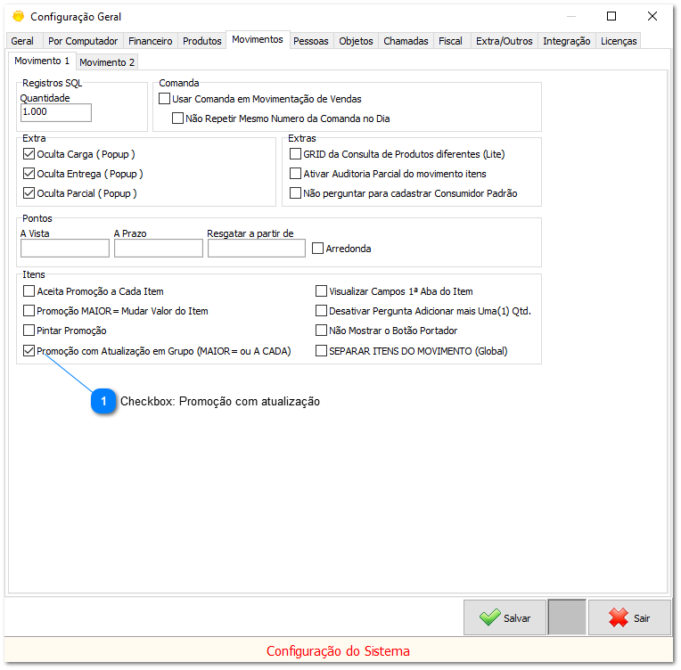Go to the Produtos tab
This screenshot has height=670, width=681.
202,41
